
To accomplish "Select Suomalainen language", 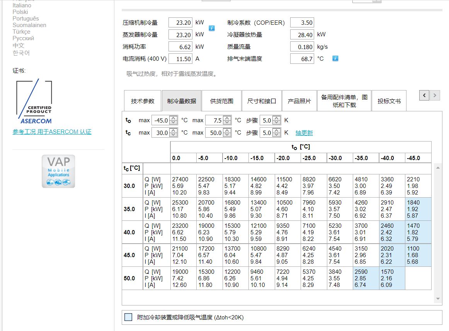I will pos(29,25).
